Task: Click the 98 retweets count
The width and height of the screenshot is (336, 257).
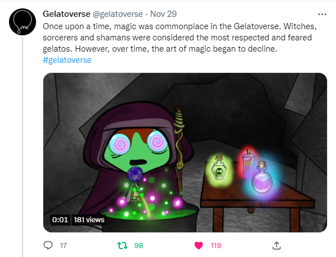Action: pyautogui.click(x=138, y=245)
